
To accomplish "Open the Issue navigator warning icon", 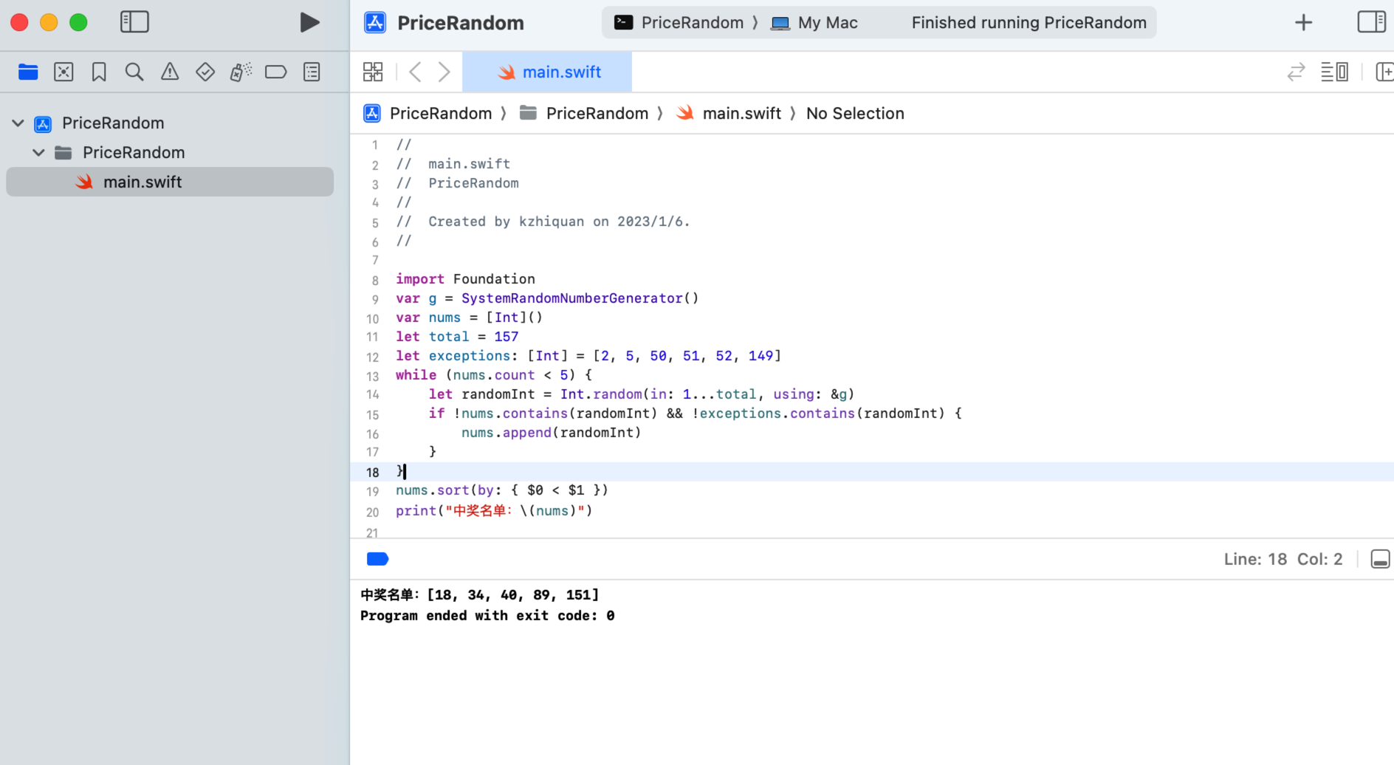I will click(170, 72).
